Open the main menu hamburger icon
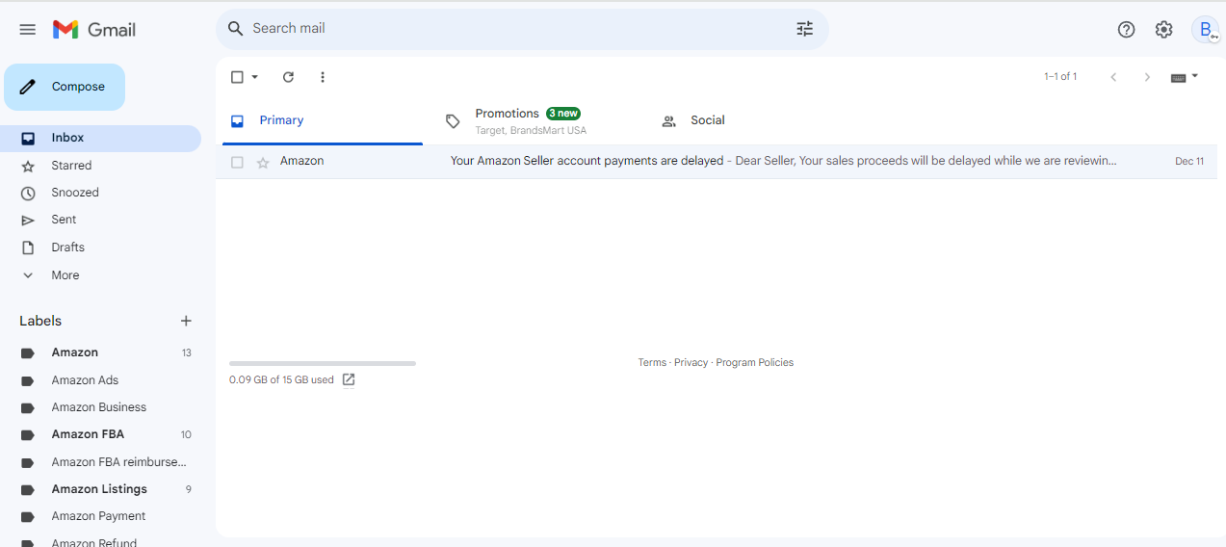This screenshot has height=547, width=1226. [x=28, y=30]
